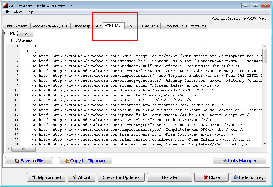Image resolution: width=273 pixels, height=187 pixels.
Task: Open the Help menu
Action: click(x=29, y=12)
